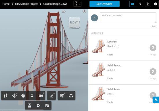The height and width of the screenshot is (111, 159).
Task: Open the viewer Settings gear
Action: tap(38, 106)
